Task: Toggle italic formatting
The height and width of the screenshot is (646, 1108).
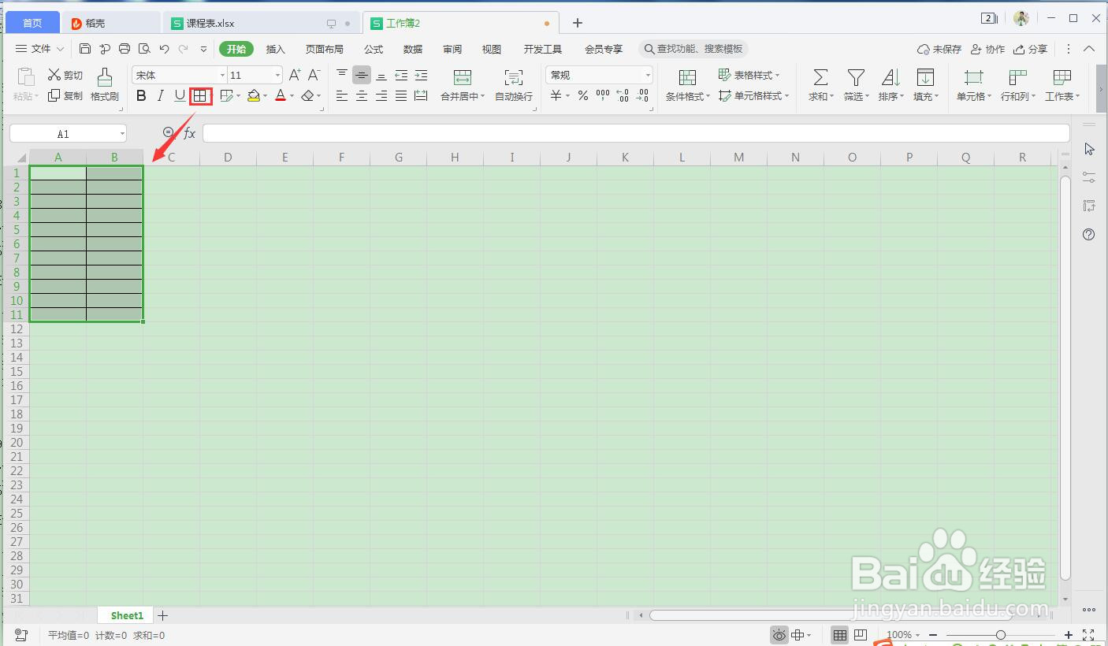Action: (160, 95)
